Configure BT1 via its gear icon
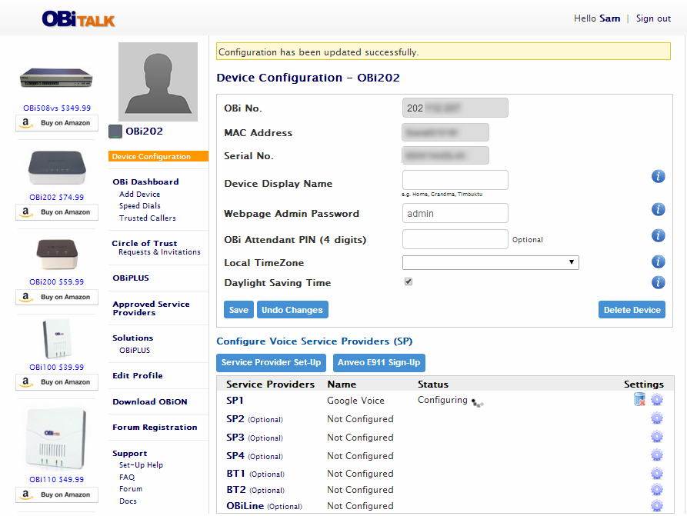 tap(657, 473)
